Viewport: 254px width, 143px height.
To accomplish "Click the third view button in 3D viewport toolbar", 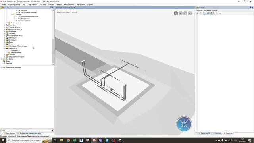I will pos(185,13).
